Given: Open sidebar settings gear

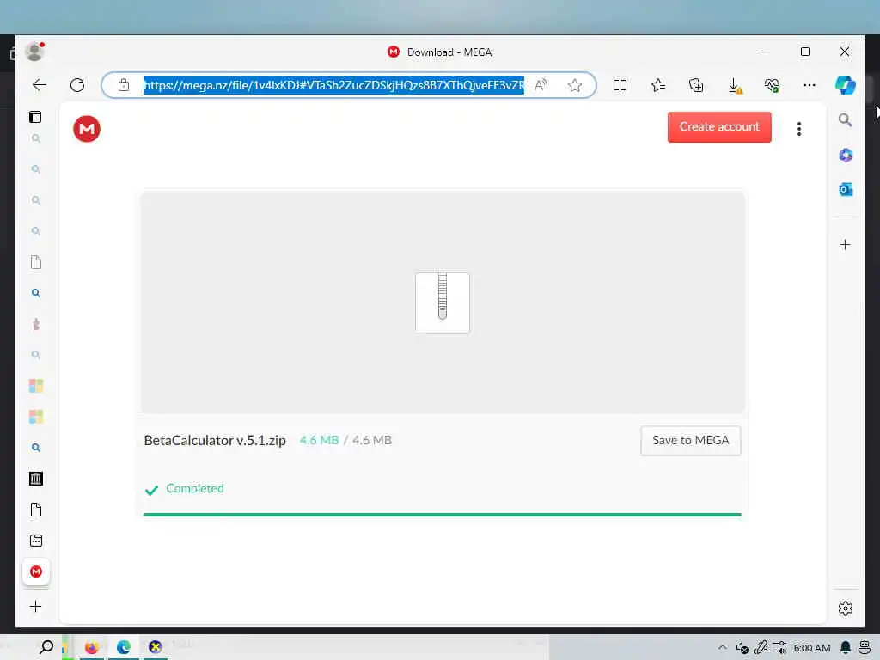Looking at the screenshot, I should coord(846,608).
